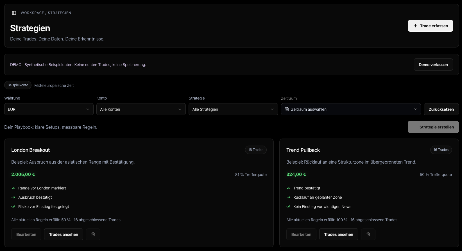Edit the Trend Pullback strategy
This screenshot has width=462, height=251.
[301, 234]
